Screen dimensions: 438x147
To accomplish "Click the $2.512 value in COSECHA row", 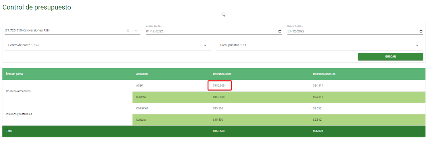I will 317,108.
